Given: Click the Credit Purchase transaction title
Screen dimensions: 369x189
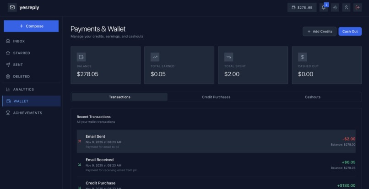Looking at the screenshot, I should pyautogui.click(x=100, y=183).
